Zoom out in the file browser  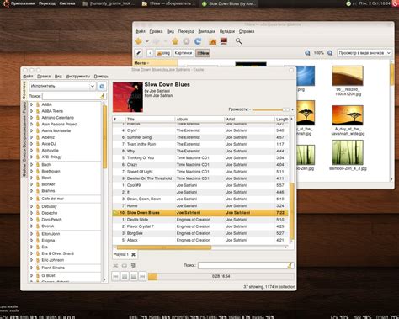(307, 53)
